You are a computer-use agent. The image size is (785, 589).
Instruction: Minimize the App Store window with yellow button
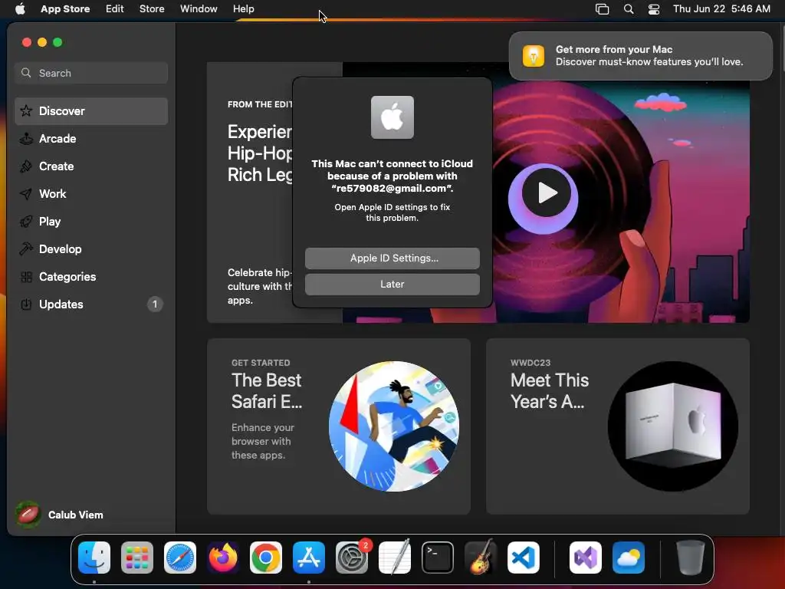tap(42, 43)
